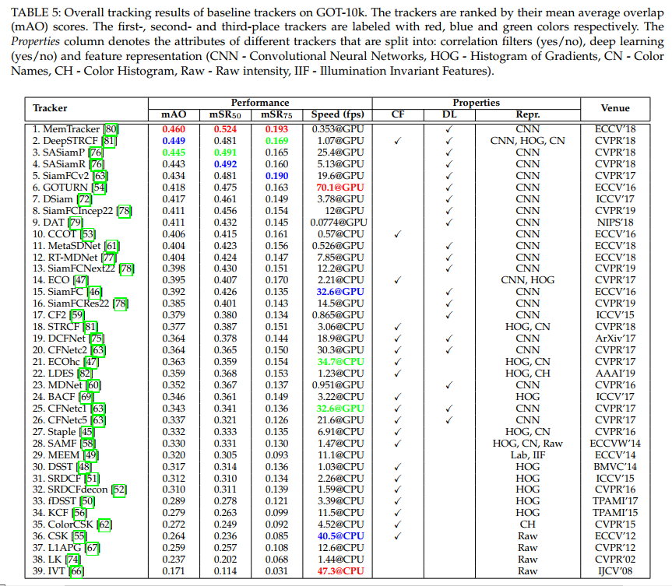Select the CF checkmark for DeepSTRCF
This screenshot has width=672, height=586.
click(398, 141)
